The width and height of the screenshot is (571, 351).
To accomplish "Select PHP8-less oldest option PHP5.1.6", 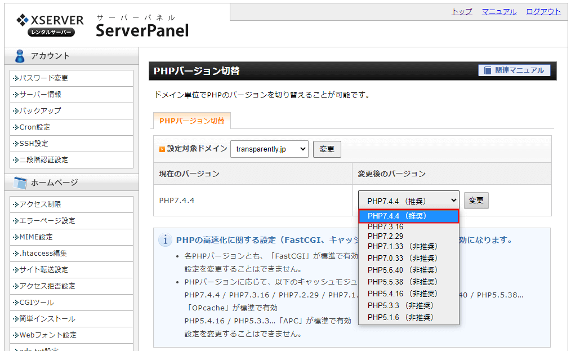I will [400, 317].
